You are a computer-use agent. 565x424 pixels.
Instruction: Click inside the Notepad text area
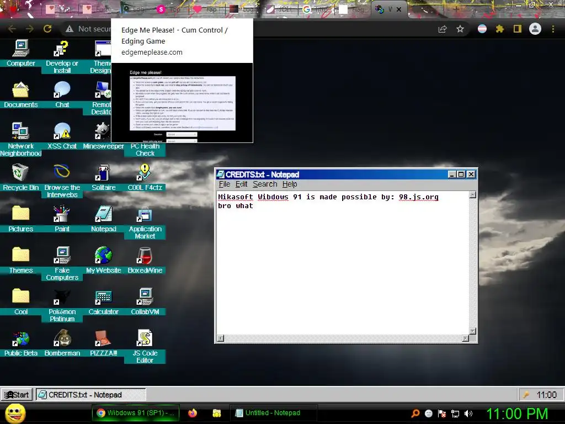342,262
